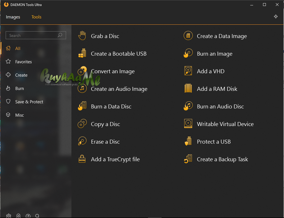Screen dimensions: 284x218
Task: Click the Protect a USB text
Action: (x=214, y=141)
